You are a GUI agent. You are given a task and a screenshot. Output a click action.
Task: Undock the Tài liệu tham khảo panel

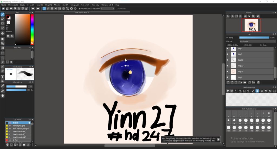(273, 87)
